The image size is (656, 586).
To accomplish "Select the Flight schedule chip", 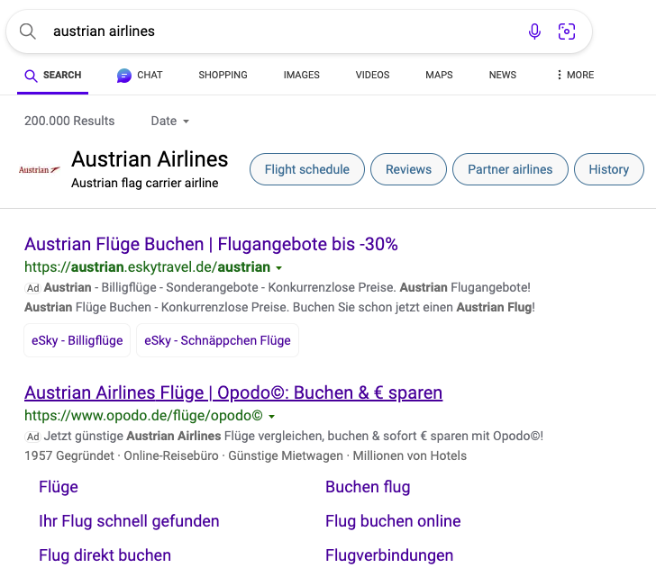I will tap(307, 169).
